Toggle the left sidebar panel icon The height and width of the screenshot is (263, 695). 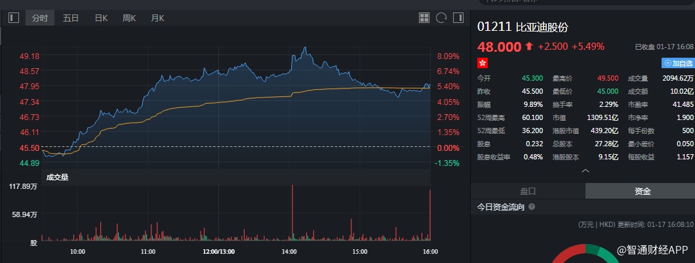(14, 18)
